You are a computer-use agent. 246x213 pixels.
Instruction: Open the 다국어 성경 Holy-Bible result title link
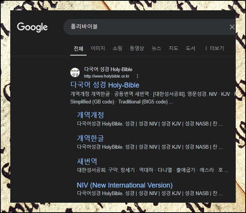coord(105,85)
